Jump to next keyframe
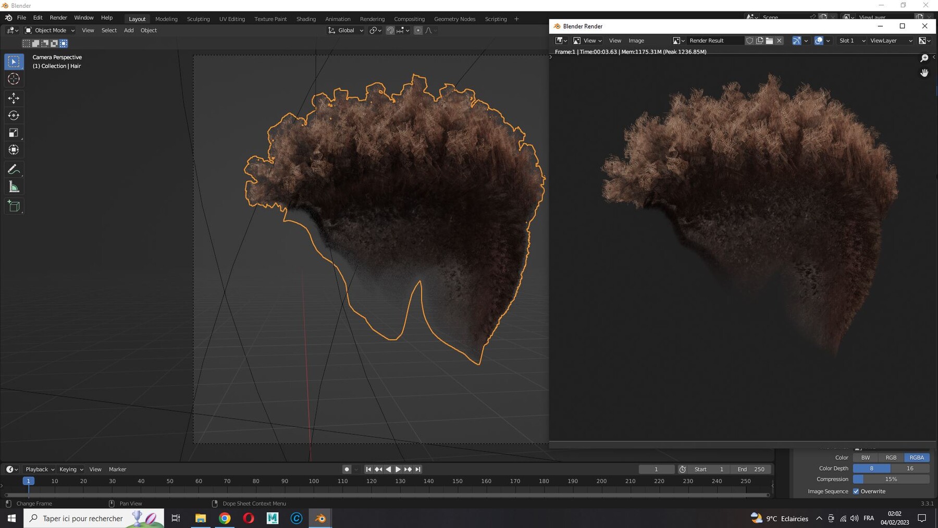 click(408, 470)
